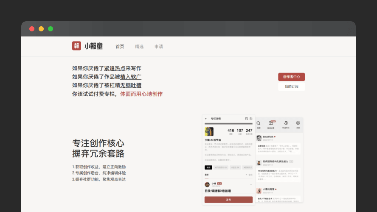Screen dimensions: 377x212
Task: Tap the back arrow in 专栏详情 header
Action: 206,118
